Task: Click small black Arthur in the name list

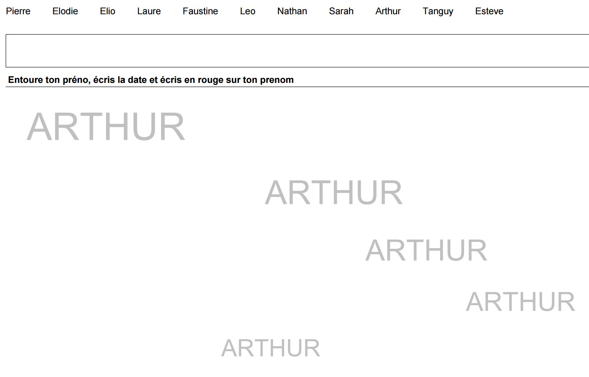Action: pyautogui.click(x=388, y=11)
